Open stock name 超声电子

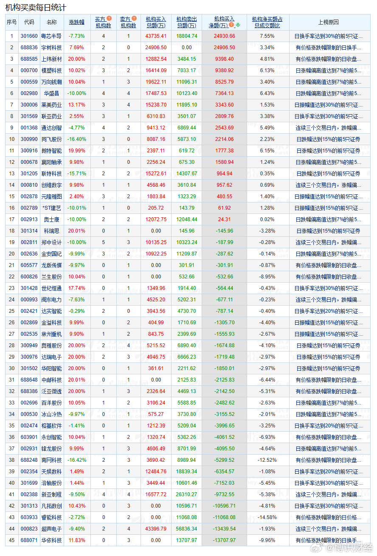click(x=51, y=529)
